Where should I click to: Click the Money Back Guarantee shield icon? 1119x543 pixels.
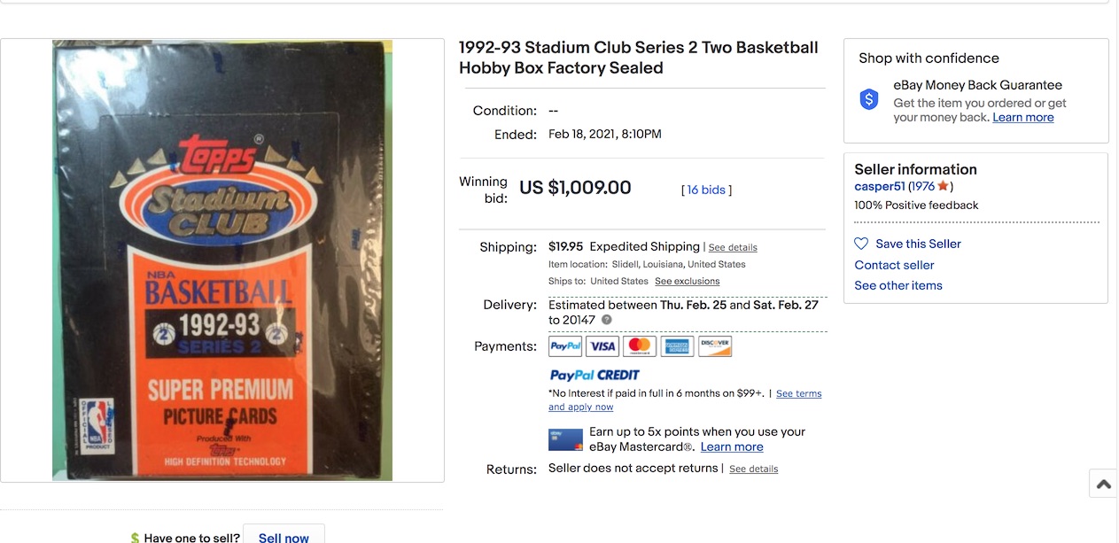coord(869,100)
